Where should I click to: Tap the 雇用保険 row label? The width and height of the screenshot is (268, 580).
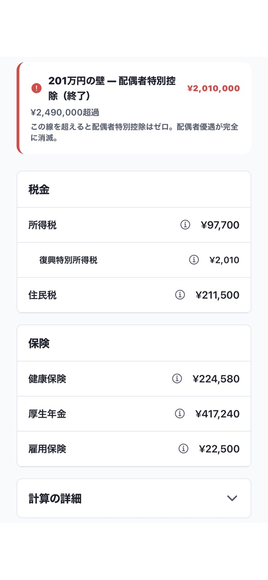[x=47, y=449]
